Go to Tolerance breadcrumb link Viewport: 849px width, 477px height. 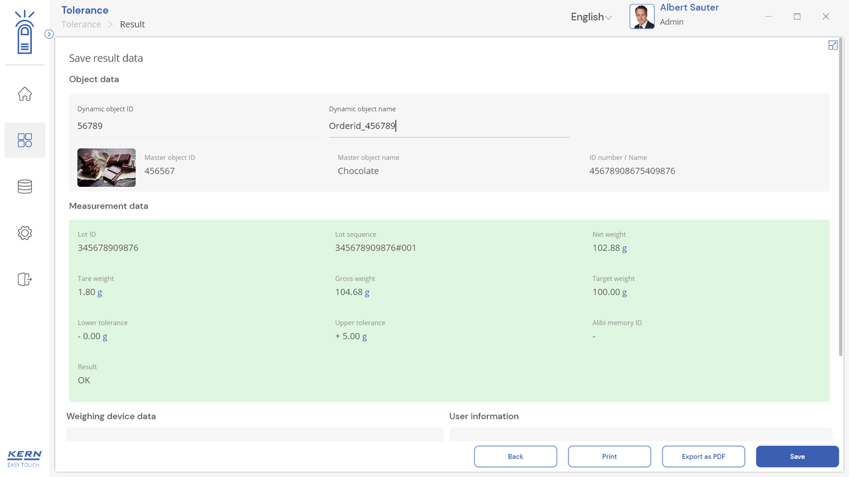81,25
